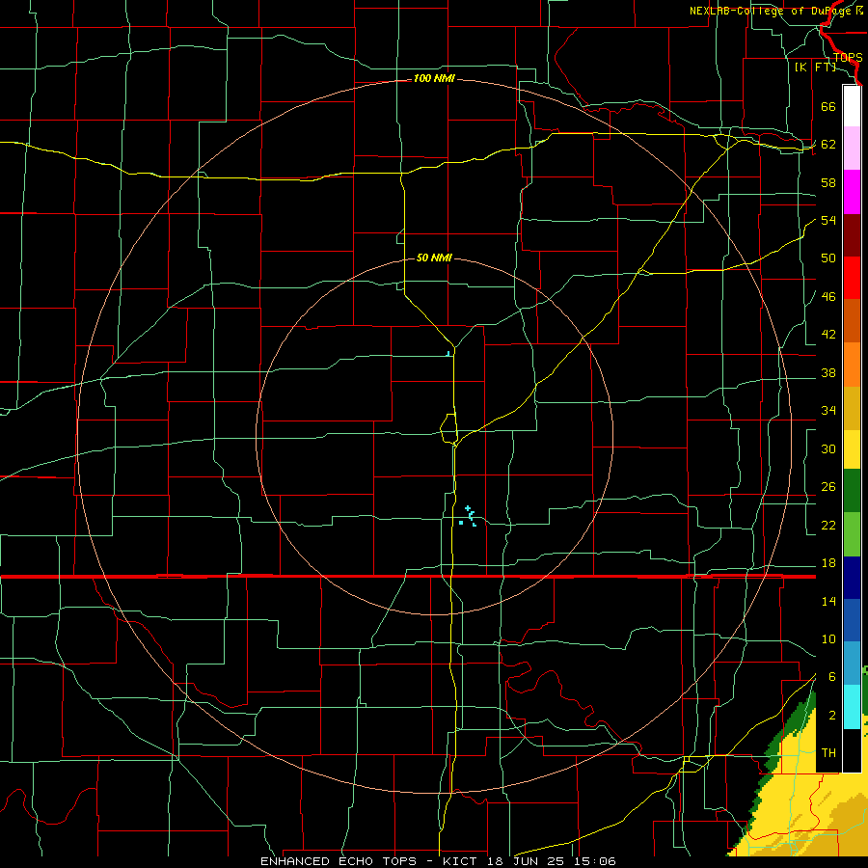Viewport: 868px width, 868px height.
Task: Click the navy 18 kft legend block
Action: (852, 578)
